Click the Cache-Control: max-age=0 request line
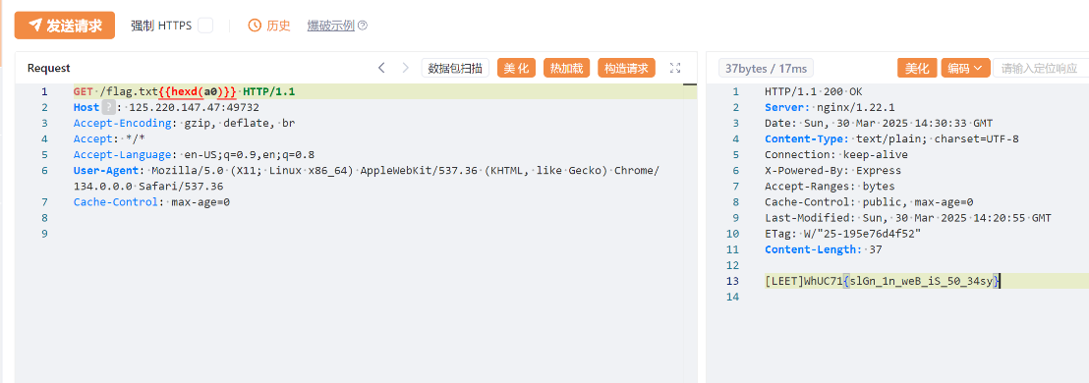 pos(151,202)
